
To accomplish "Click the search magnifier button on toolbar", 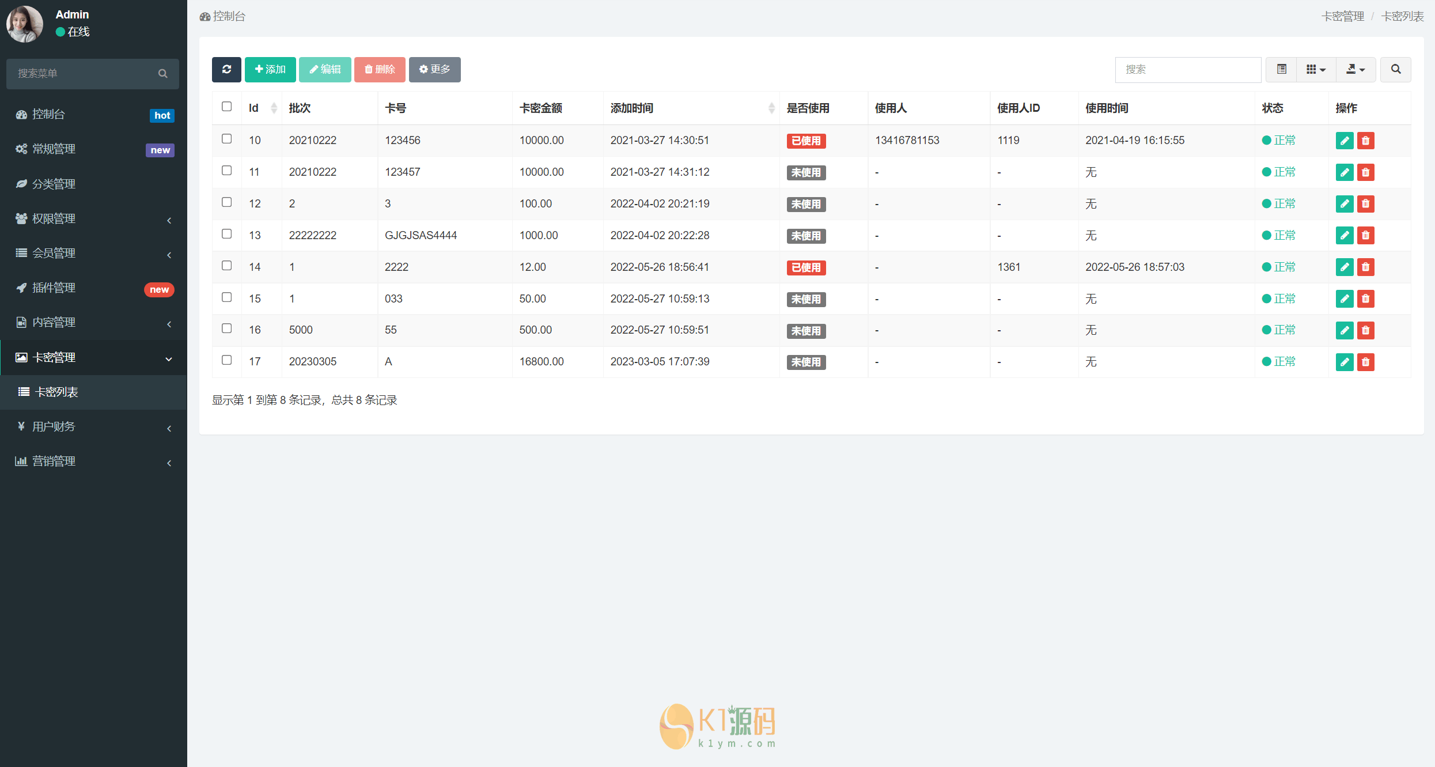I will coord(1395,69).
